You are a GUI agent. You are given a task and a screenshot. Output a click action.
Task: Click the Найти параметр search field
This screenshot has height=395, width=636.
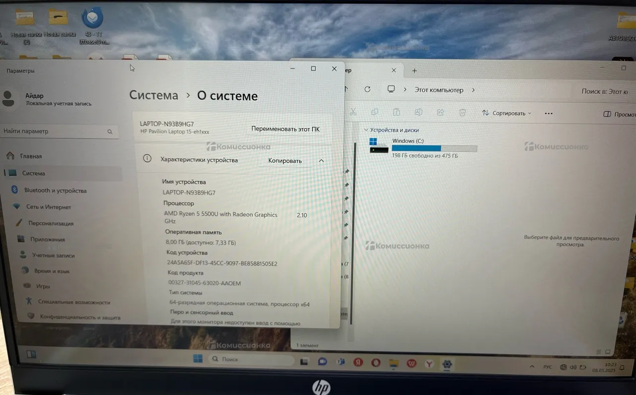54,132
